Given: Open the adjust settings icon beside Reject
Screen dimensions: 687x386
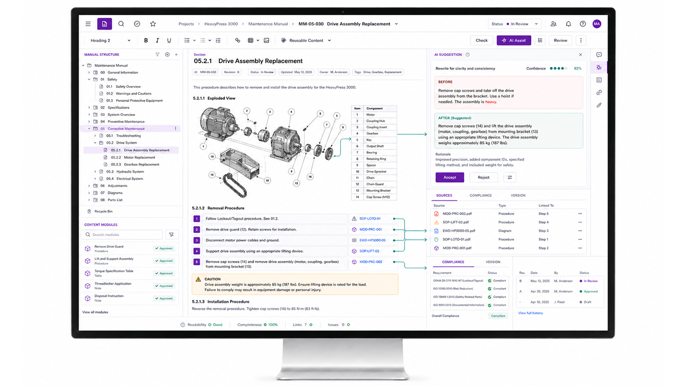Looking at the screenshot, I should coord(510,177).
